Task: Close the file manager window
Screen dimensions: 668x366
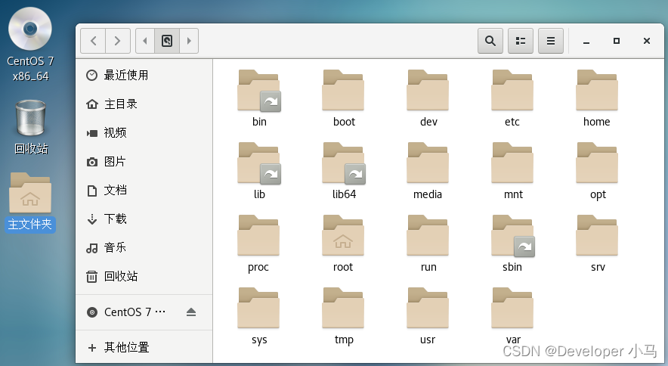Action: 647,41
